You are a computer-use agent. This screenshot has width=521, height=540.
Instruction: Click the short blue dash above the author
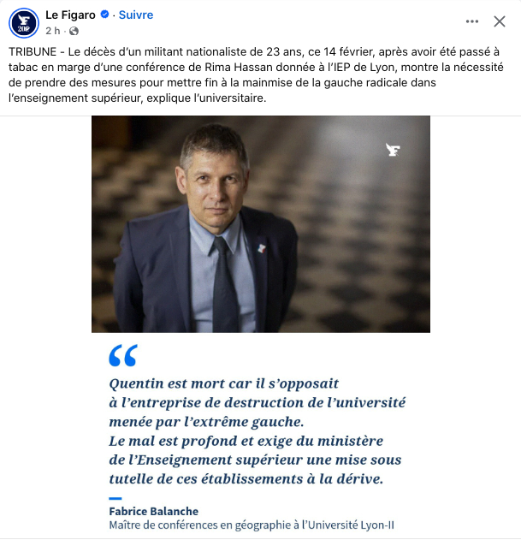115,498
